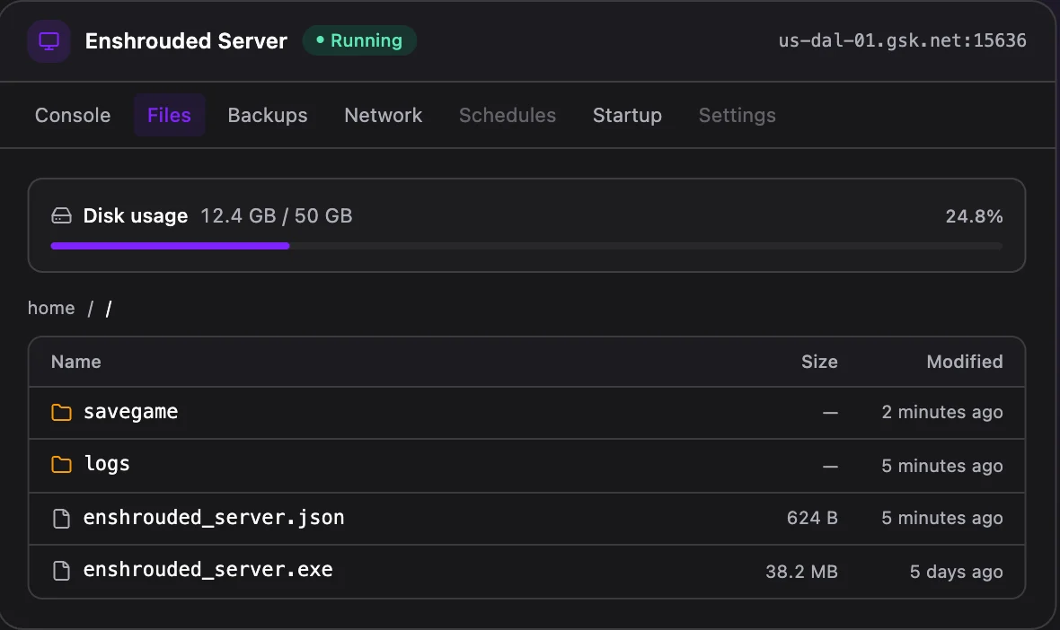Click the 2 minutes ago timestamp

point(942,412)
